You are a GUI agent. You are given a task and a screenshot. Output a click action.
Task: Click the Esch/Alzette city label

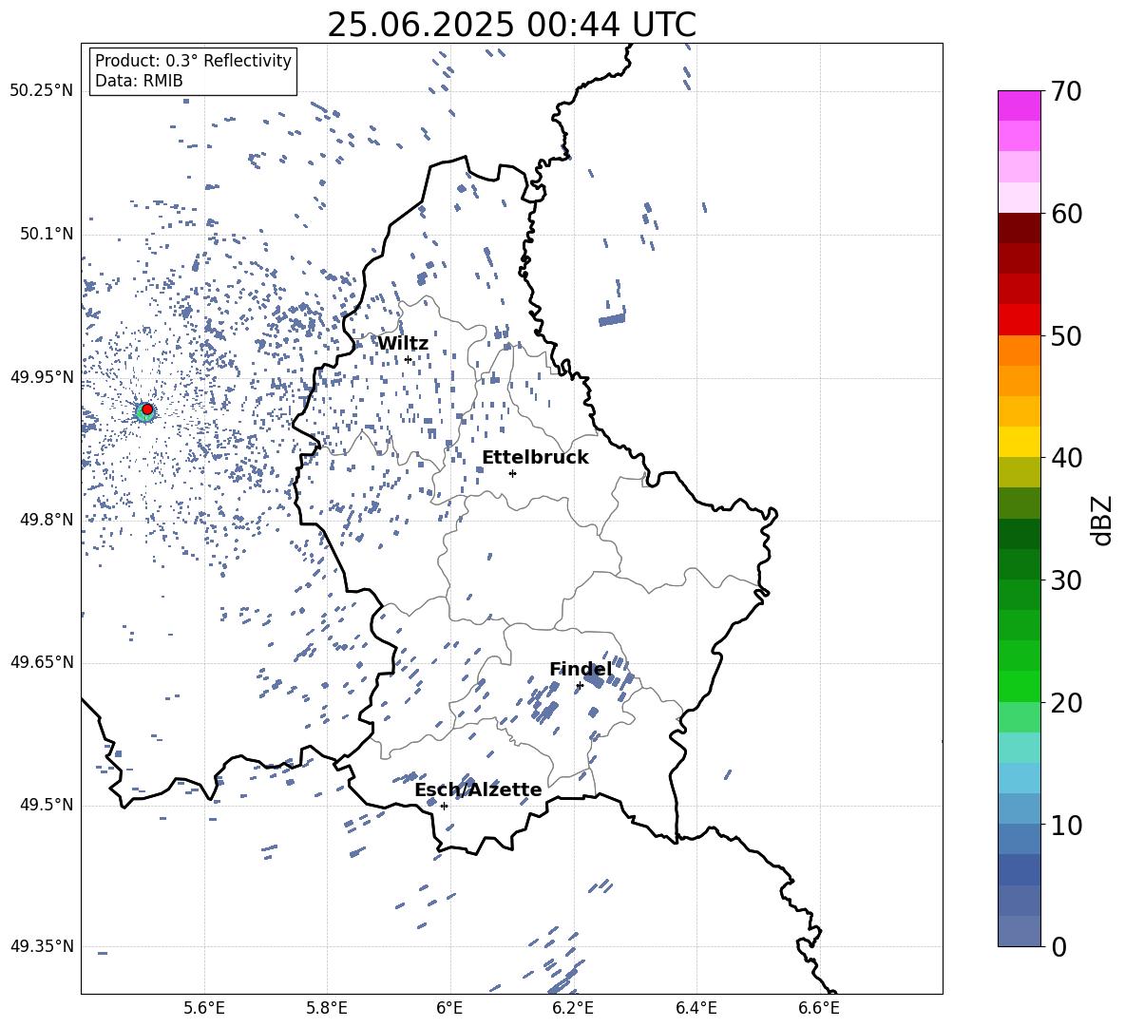[x=478, y=789]
